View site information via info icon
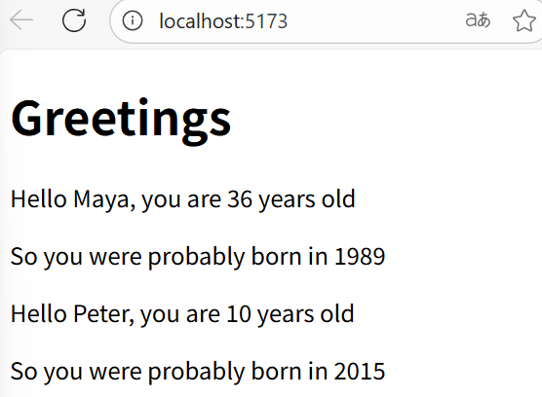The image size is (542, 397). pyautogui.click(x=133, y=20)
